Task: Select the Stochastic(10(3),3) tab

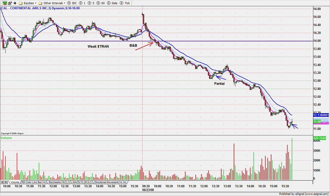Action: click(x=59, y=182)
